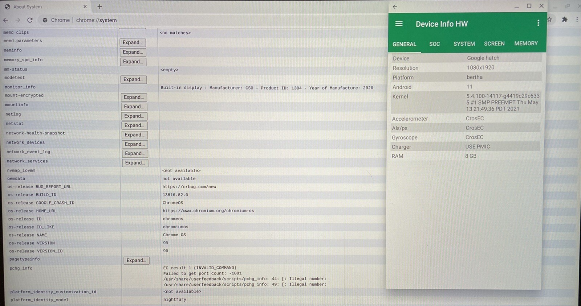Close the About System tab

coord(85,7)
